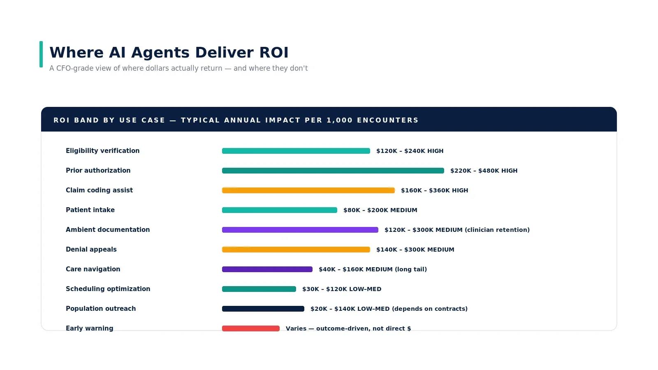Click the Scheduling optimization label
Screen dimensions: 658x370
108,289
